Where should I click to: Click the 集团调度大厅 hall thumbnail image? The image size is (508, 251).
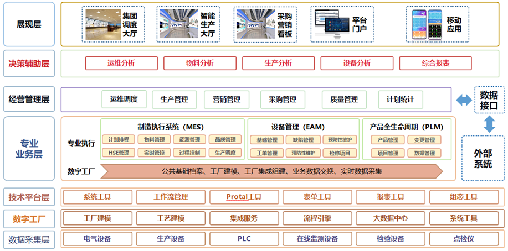[103, 24]
